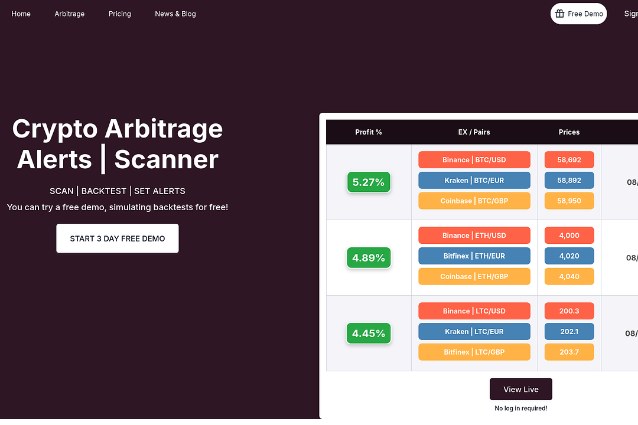Select the Kraken | BTC/EUR tag
Image resolution: width=638 pixels, height=425 pixels.
[474, 181]
